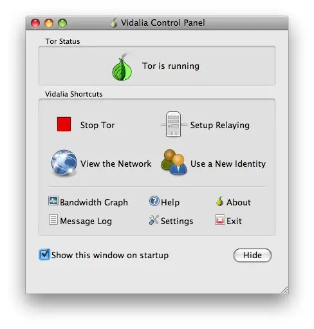Click the Setup Relaying text

220,126
